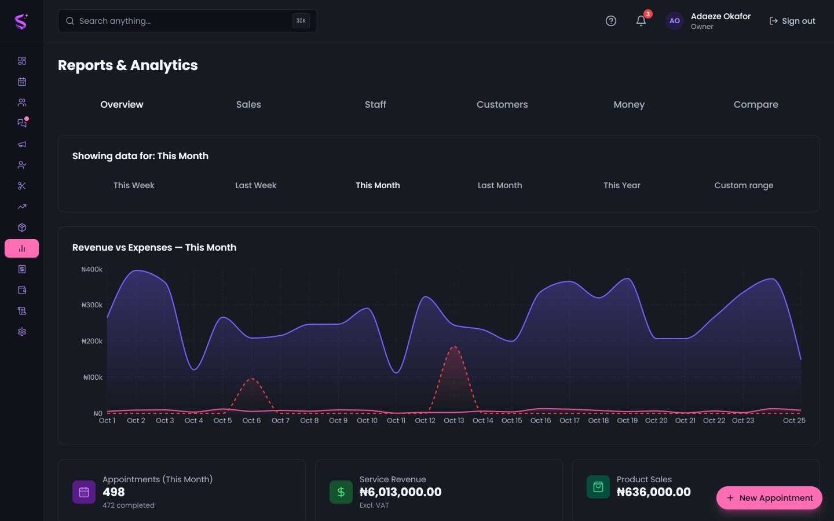The height and width of the screenshot is (521, 834).
Task: Click the New Appointment button
Action: pos(769,498)
